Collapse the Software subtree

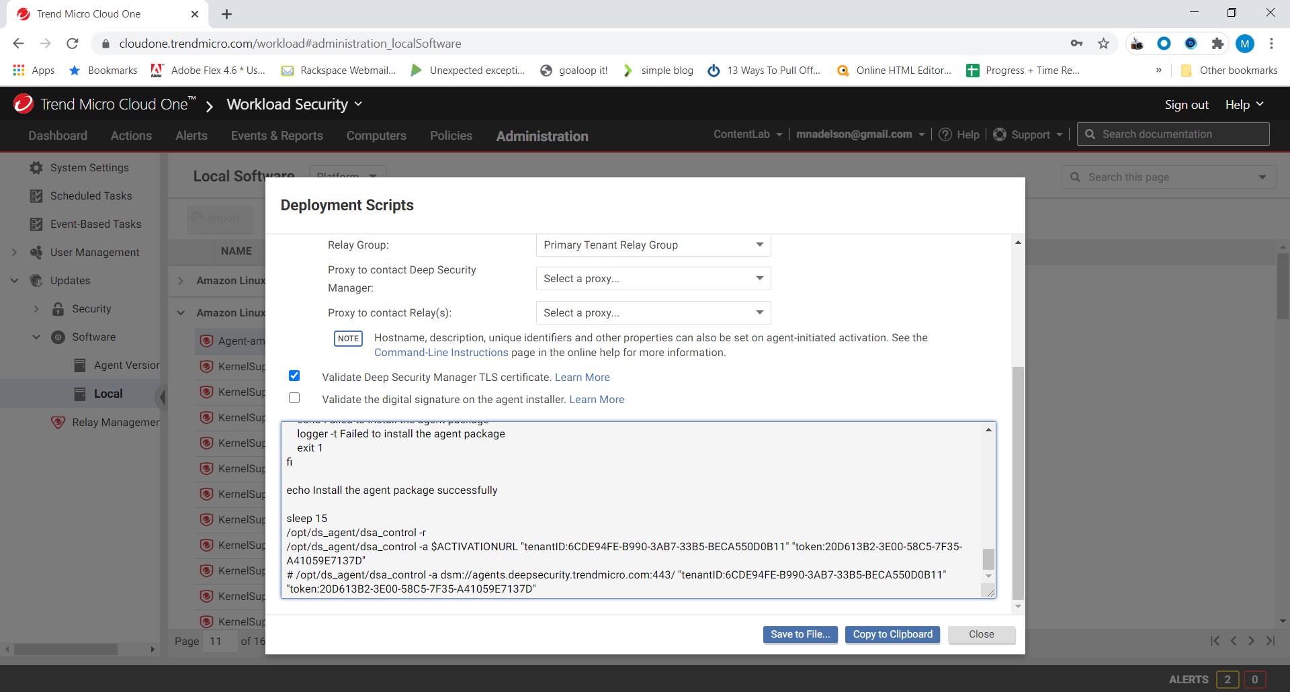pos(36,337)
